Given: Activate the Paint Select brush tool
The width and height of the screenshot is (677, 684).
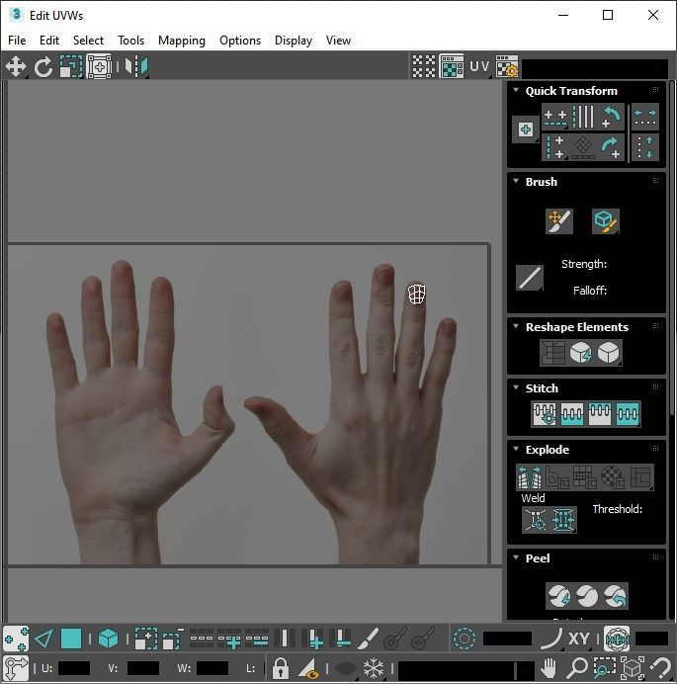Looking at the screenshot, I should click(368, 640).
